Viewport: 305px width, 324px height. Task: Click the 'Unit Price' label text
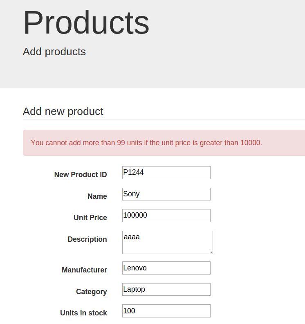pos(90,218)
